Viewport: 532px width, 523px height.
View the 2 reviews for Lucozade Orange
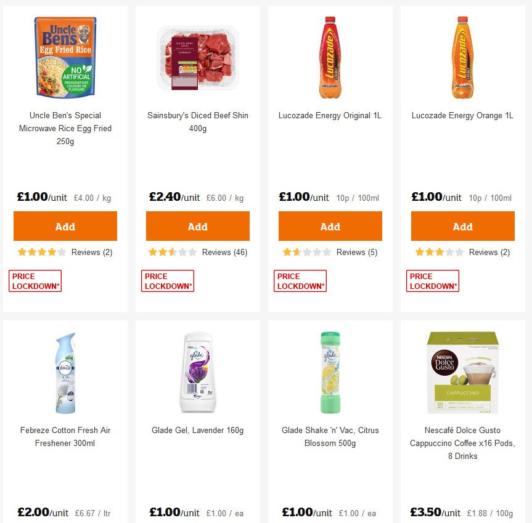(x=490, y=252)
